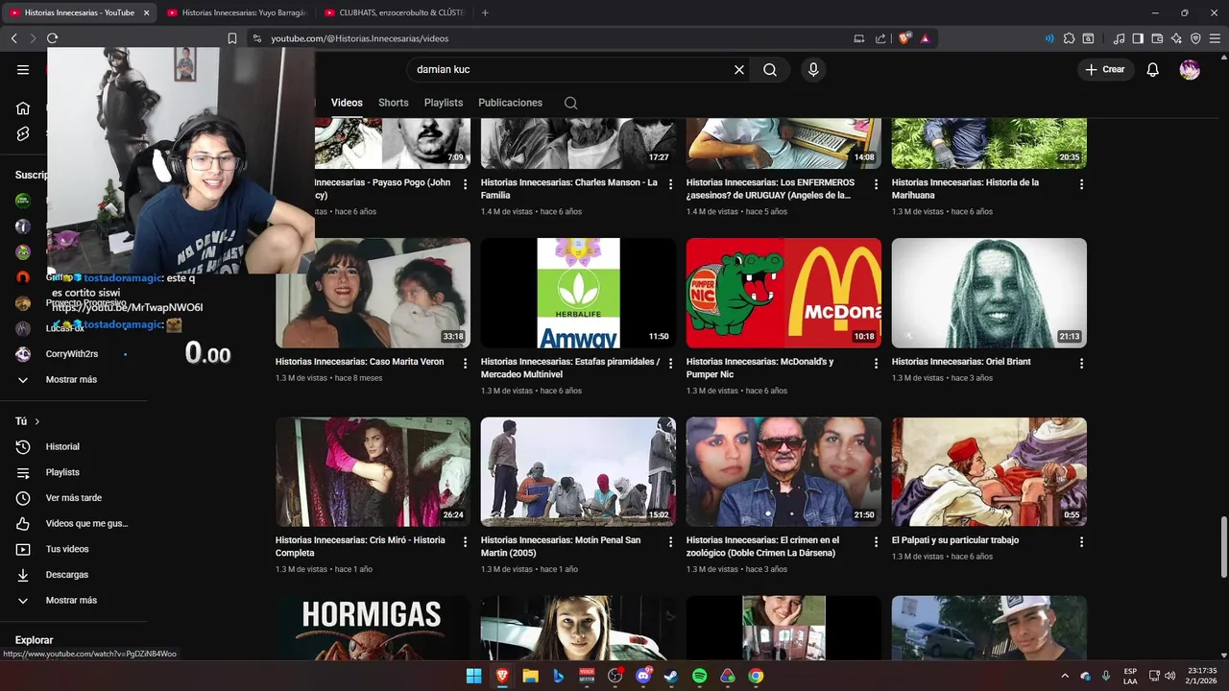Open a new browser tab
This screenshot has height=691, width=1229.
point(485,12)
